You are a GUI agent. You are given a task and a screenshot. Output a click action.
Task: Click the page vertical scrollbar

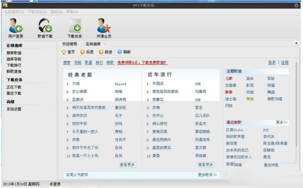[x=296, y=104]
